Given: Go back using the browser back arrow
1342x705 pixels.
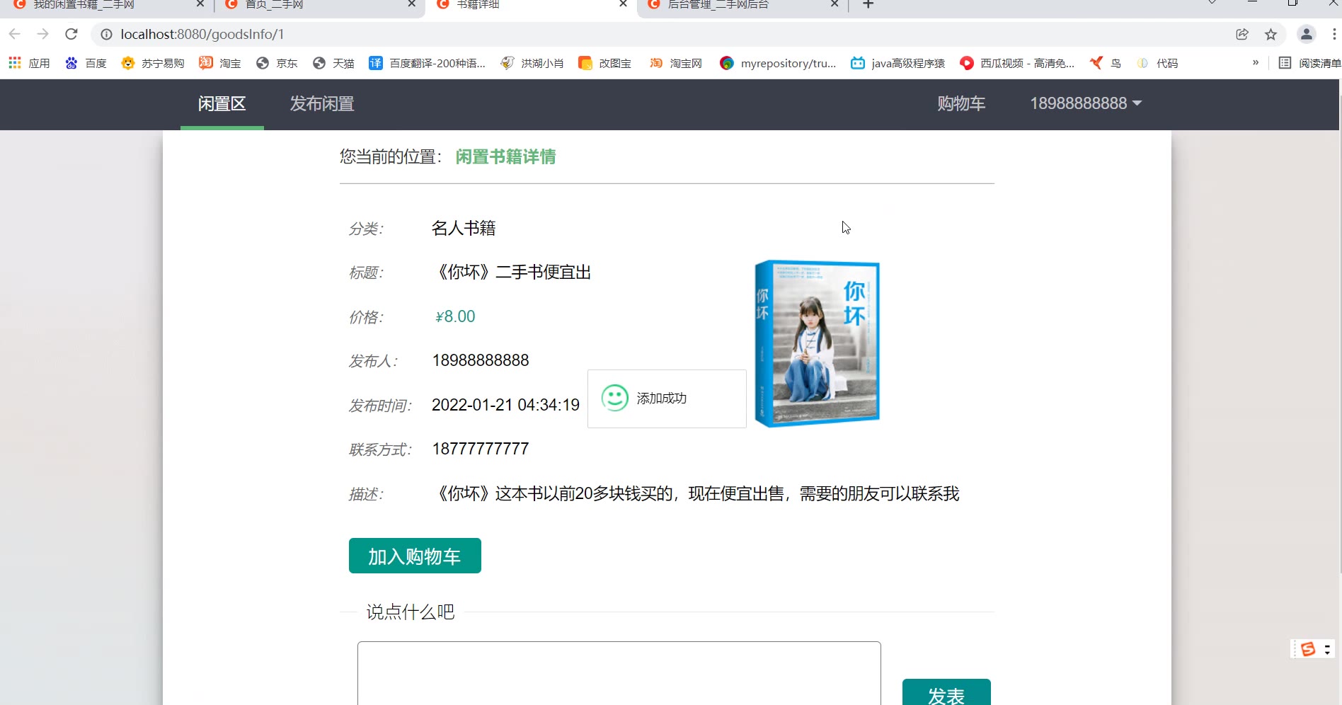Looking at the screenshot, I should (x=14, y=34).
